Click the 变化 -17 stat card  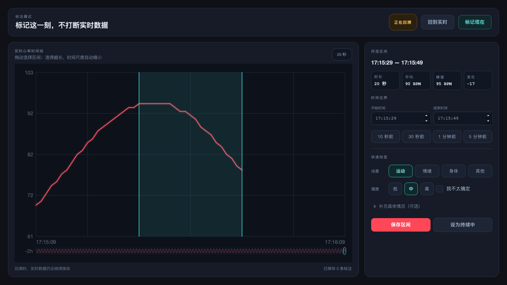point(478,80)
